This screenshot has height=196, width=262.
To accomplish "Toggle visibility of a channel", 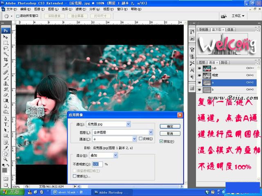I will coord(199,82).
